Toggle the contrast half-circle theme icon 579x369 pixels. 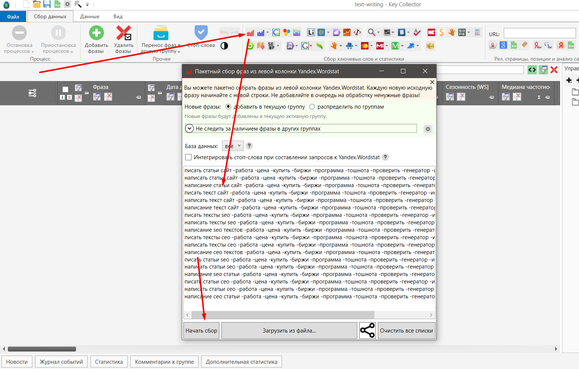[x=224, y=46]
